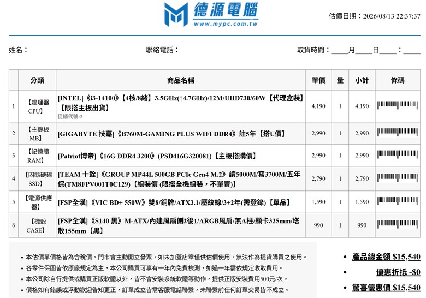The width and height of the screenshot is (426, 298).
Task: Click the 小計 column header
Action: (x=362, y=80)
